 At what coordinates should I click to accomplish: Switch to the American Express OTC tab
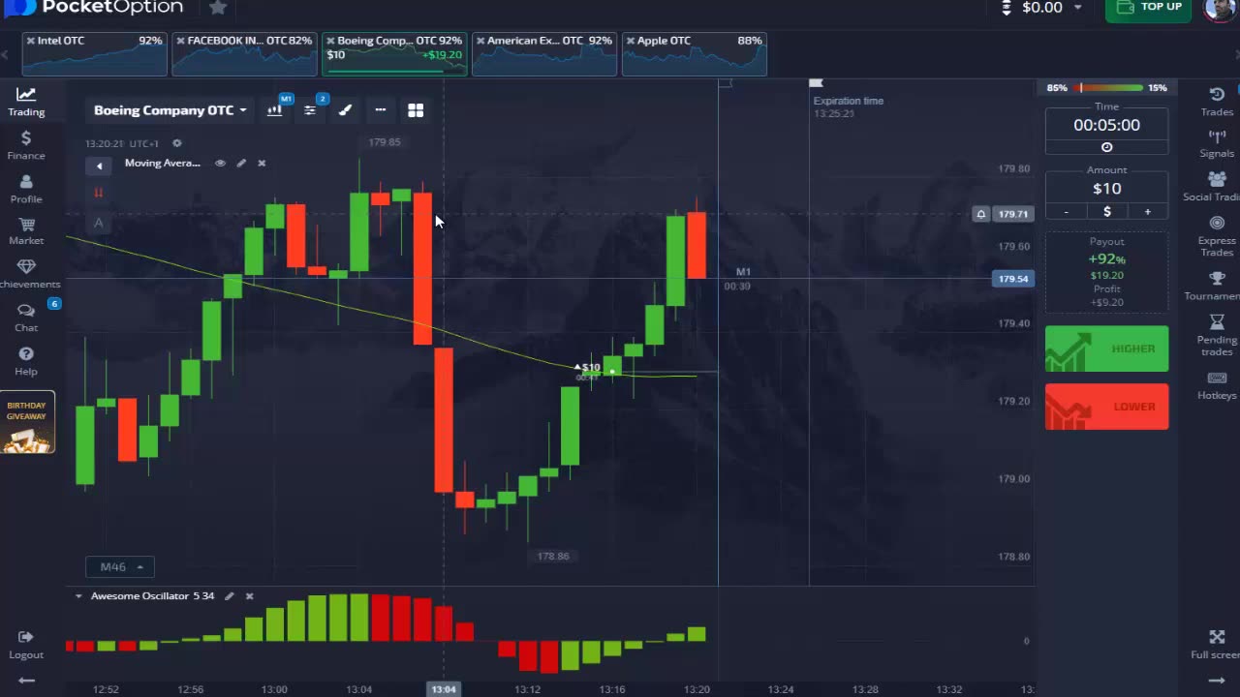pos(544,54)
